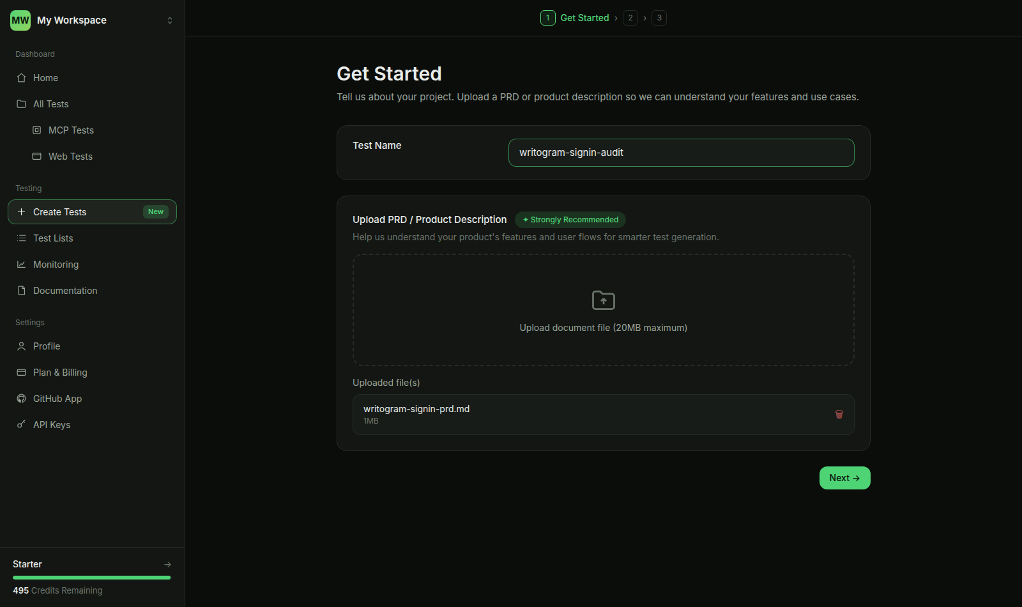Open the Home menu label
This screenshot has height=607, width=1022.
pyautogui.click(x=45, y=78)
